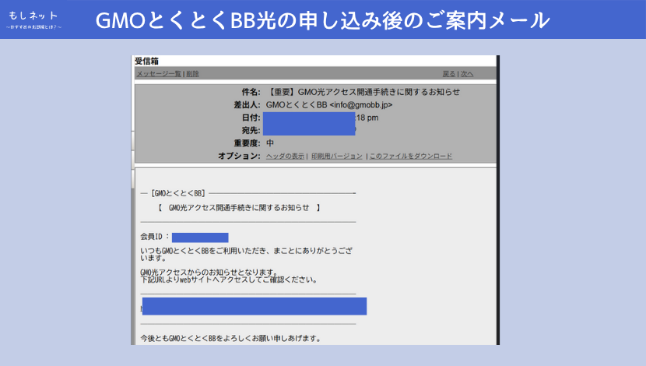Click the bracketed GMO光アクセス開通手続き title in body
The width and height of the screenshot is (646, 366).
pyautogui.click(x=239, y=208)
